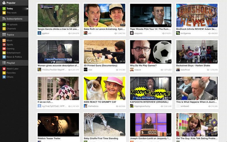Screen dimensions: 227x142
Task: Open 'Woman gives accurate description' title
Action: pyautogui.click(x=58, y=66)
